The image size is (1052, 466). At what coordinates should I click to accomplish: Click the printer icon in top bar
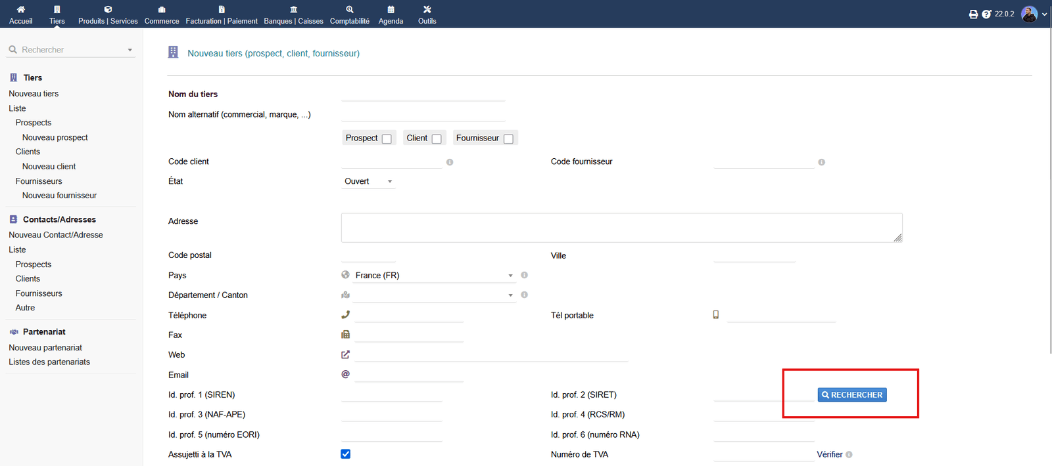[x=973, y=14]
